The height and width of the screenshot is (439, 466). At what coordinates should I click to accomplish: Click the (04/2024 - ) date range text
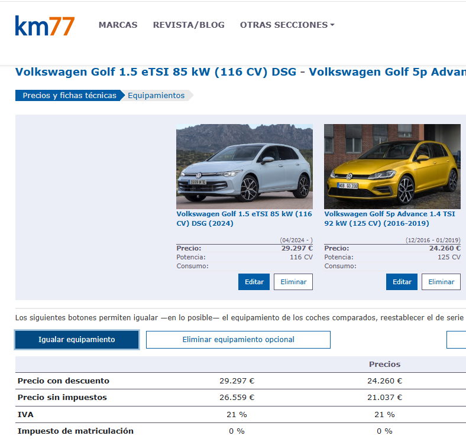point(296,240)
